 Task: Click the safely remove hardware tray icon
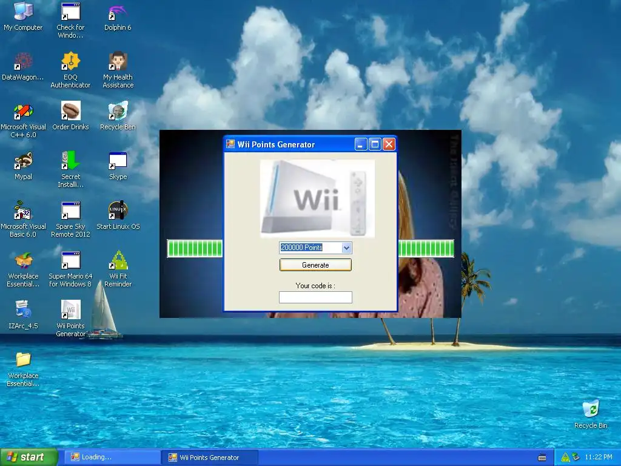click(576, 458)
